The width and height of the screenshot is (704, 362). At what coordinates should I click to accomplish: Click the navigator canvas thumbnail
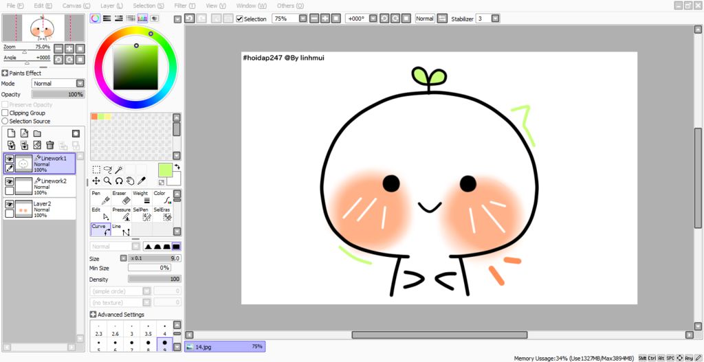[x=43, y=27]
